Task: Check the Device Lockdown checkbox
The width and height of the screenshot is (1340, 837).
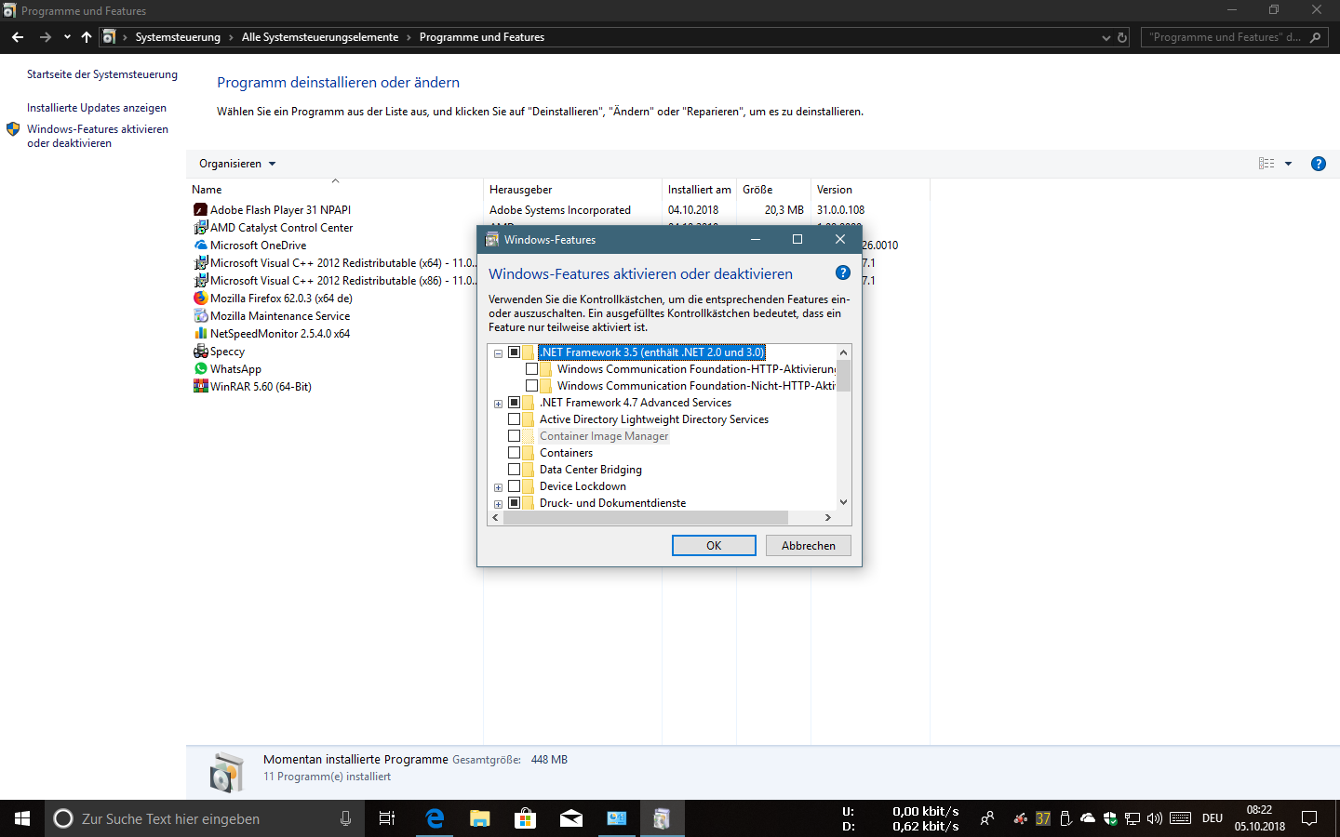Action: pyautogui.click(x=514, y=486)
